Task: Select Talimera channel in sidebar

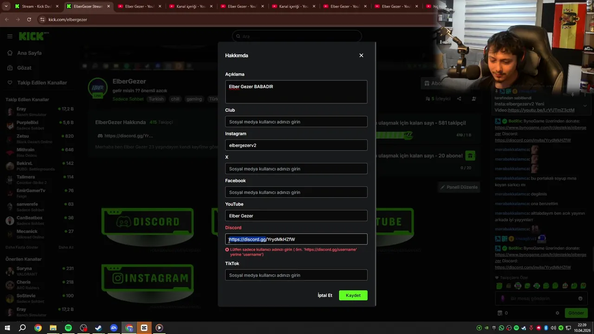Action: pos(39,179)
